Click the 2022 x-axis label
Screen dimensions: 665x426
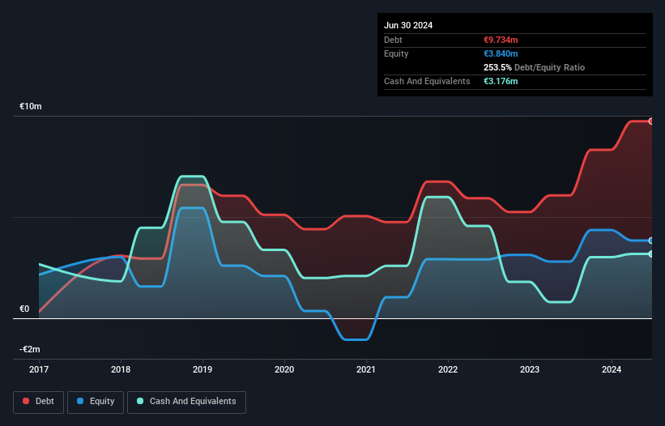(x=448, y=369)
